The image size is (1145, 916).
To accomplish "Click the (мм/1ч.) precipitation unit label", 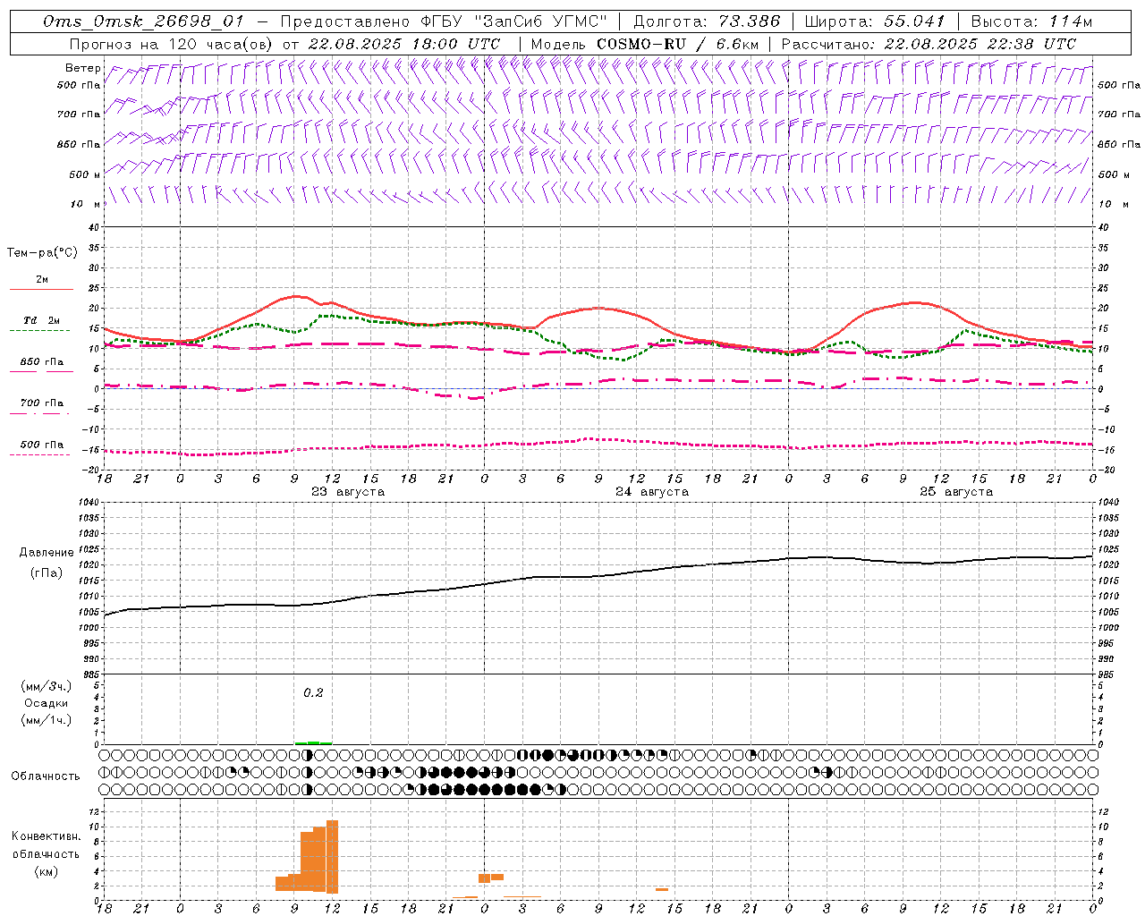I will (x=47, y=720).
